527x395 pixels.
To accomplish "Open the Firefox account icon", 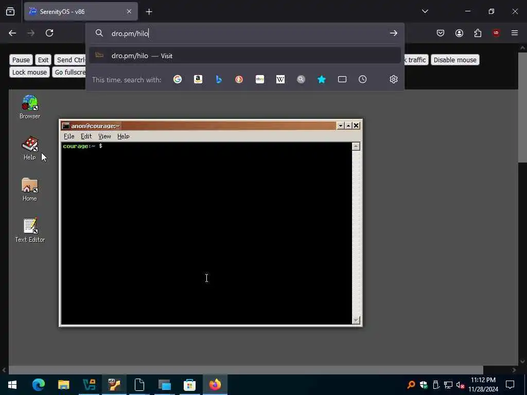I will [459, 33].
